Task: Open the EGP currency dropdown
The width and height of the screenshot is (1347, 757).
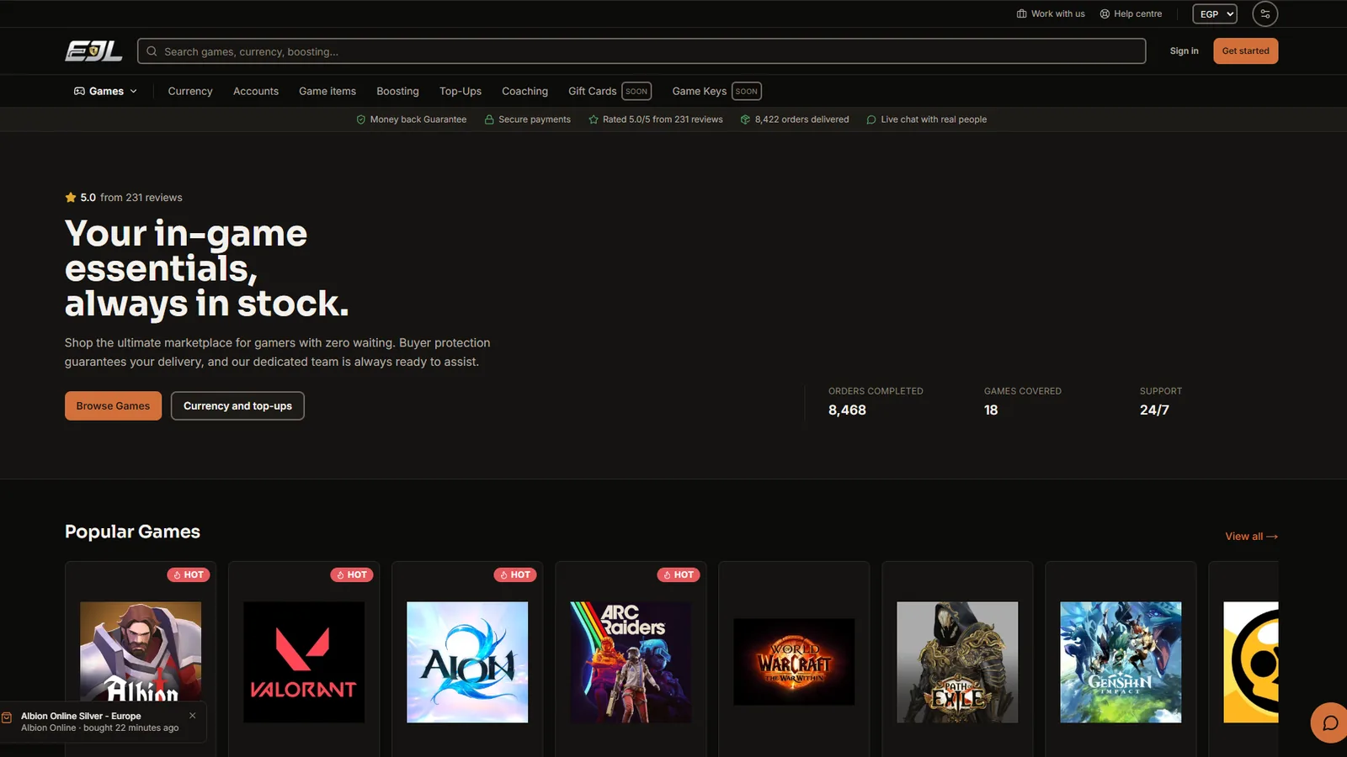Action: (1215, 13)
